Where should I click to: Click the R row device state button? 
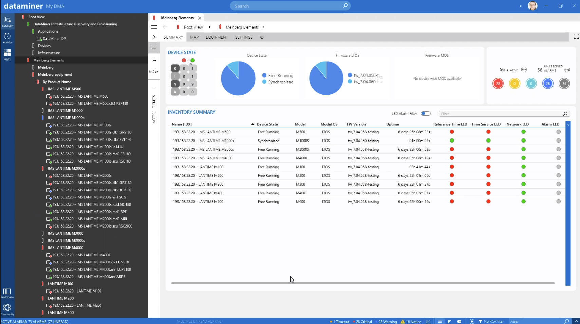[175, 68]
